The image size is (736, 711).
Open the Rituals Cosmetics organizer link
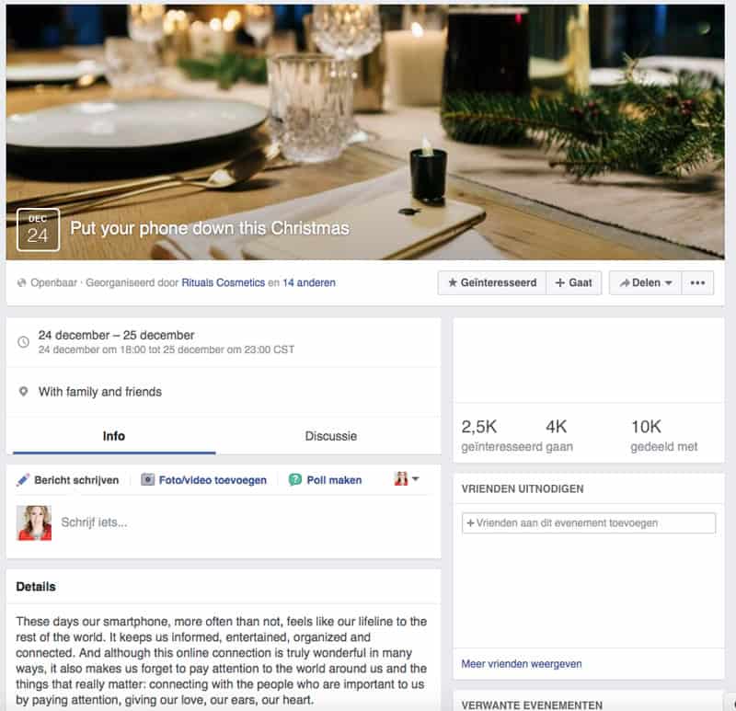click(223, 282)
